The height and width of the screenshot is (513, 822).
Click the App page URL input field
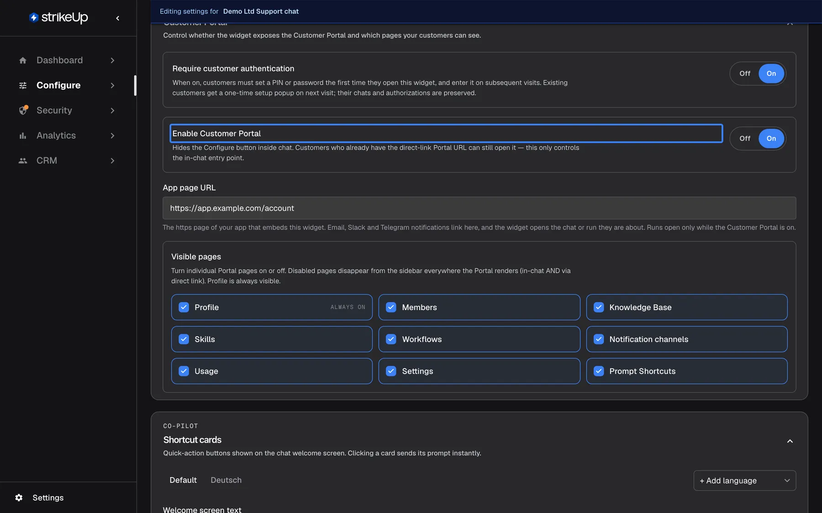479,208
